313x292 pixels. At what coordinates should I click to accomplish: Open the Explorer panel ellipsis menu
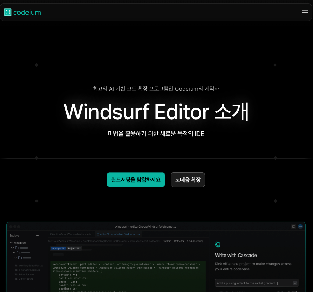pos(37,236)
